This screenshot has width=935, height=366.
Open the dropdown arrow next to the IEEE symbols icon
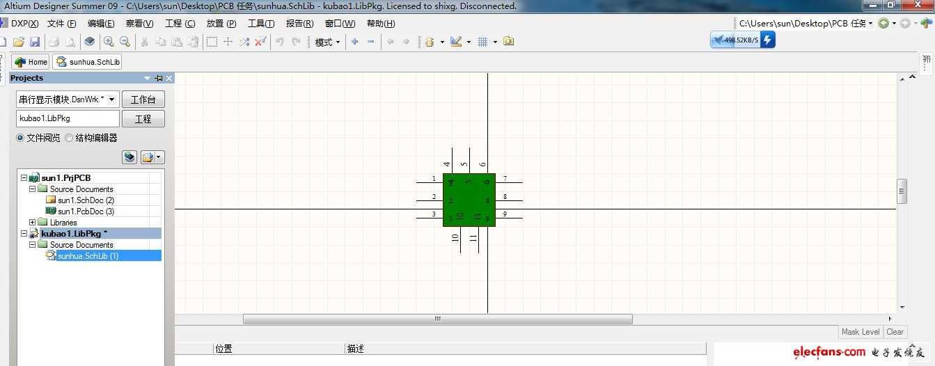[x=442, y=42]
